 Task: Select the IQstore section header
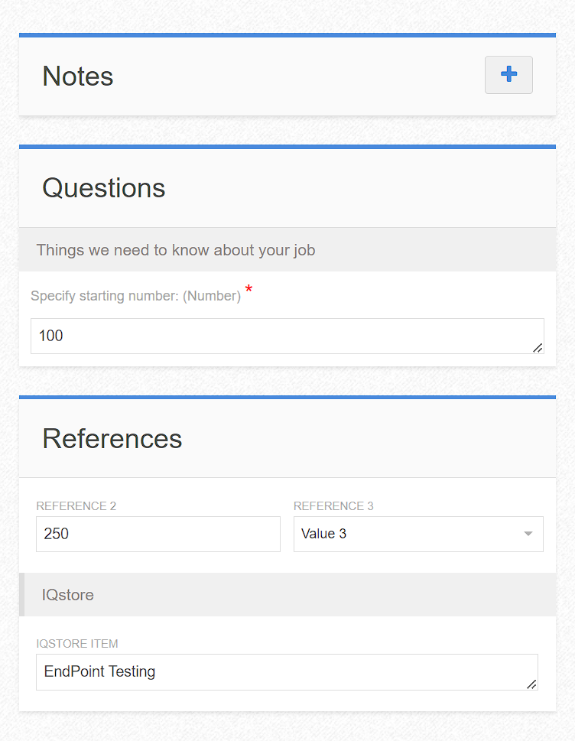pos(68,595)
